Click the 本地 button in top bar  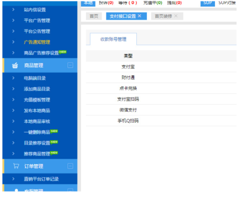[88, 3]
